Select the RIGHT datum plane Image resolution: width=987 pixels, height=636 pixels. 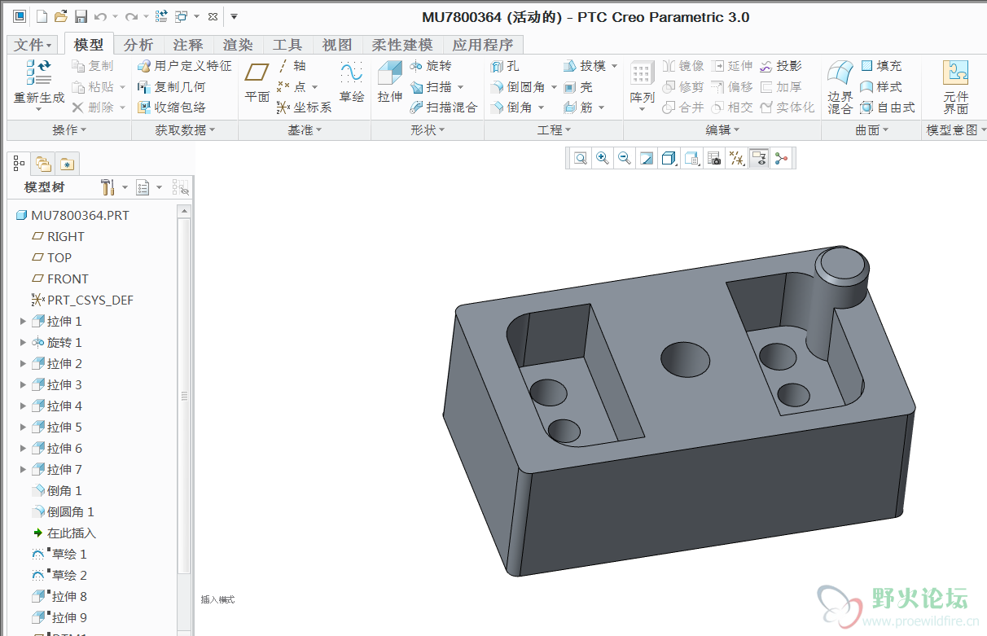coord(58,237)
